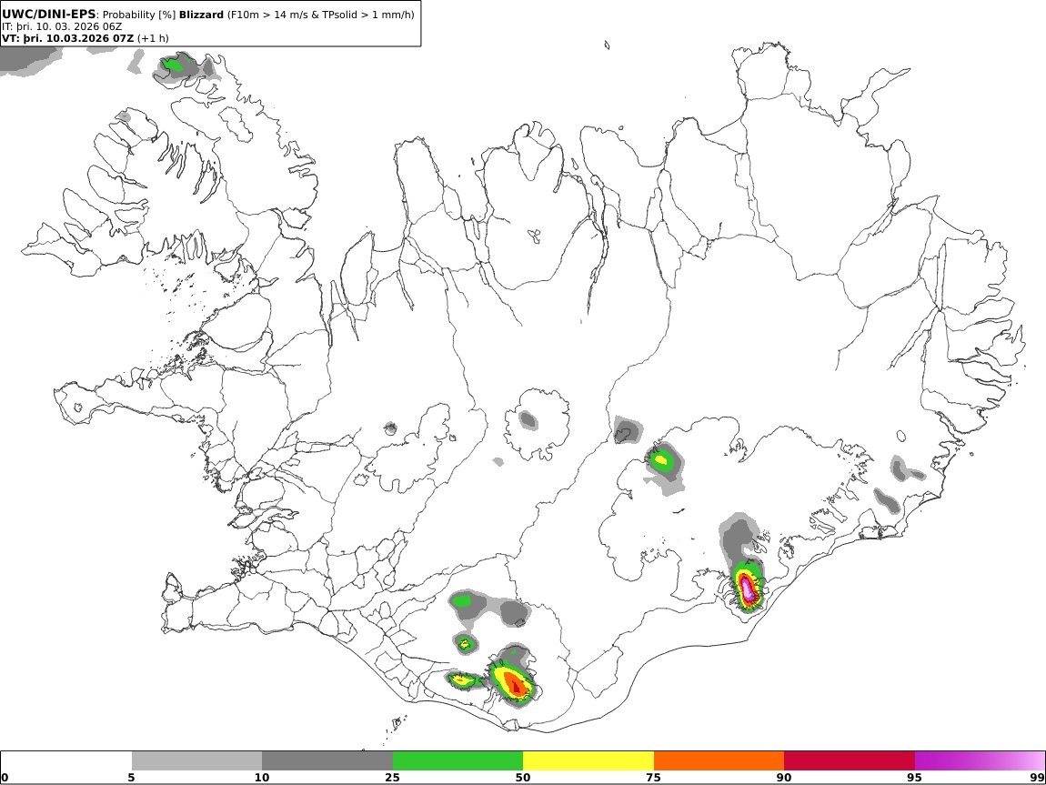
Task: Click the VT: þri. 10.03.2026 07Z line
Action: 67,38
